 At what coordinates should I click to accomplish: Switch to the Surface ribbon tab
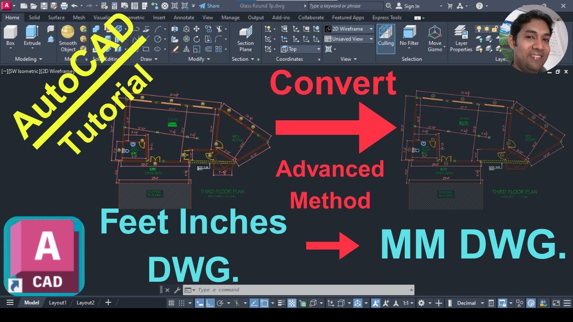(x=56, y=17)
